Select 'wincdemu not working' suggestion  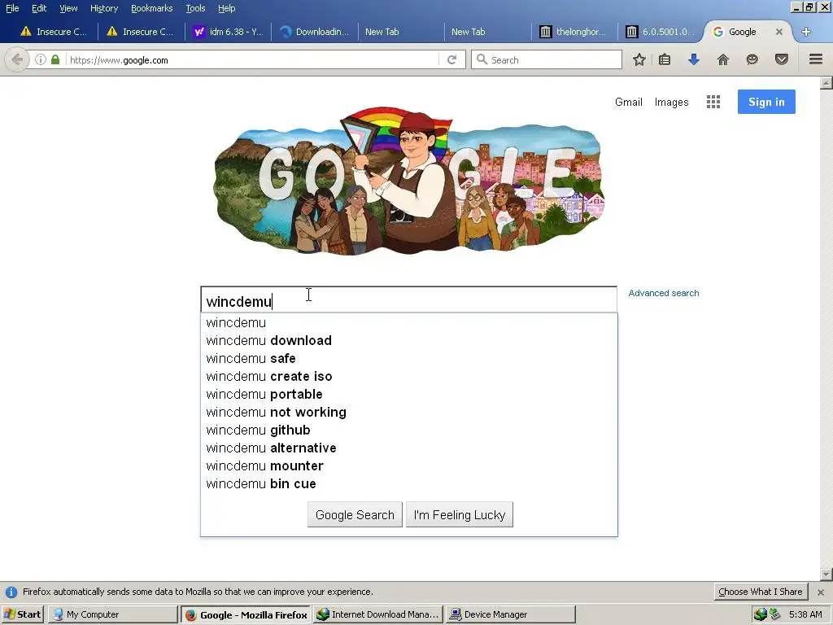point(409,412)
